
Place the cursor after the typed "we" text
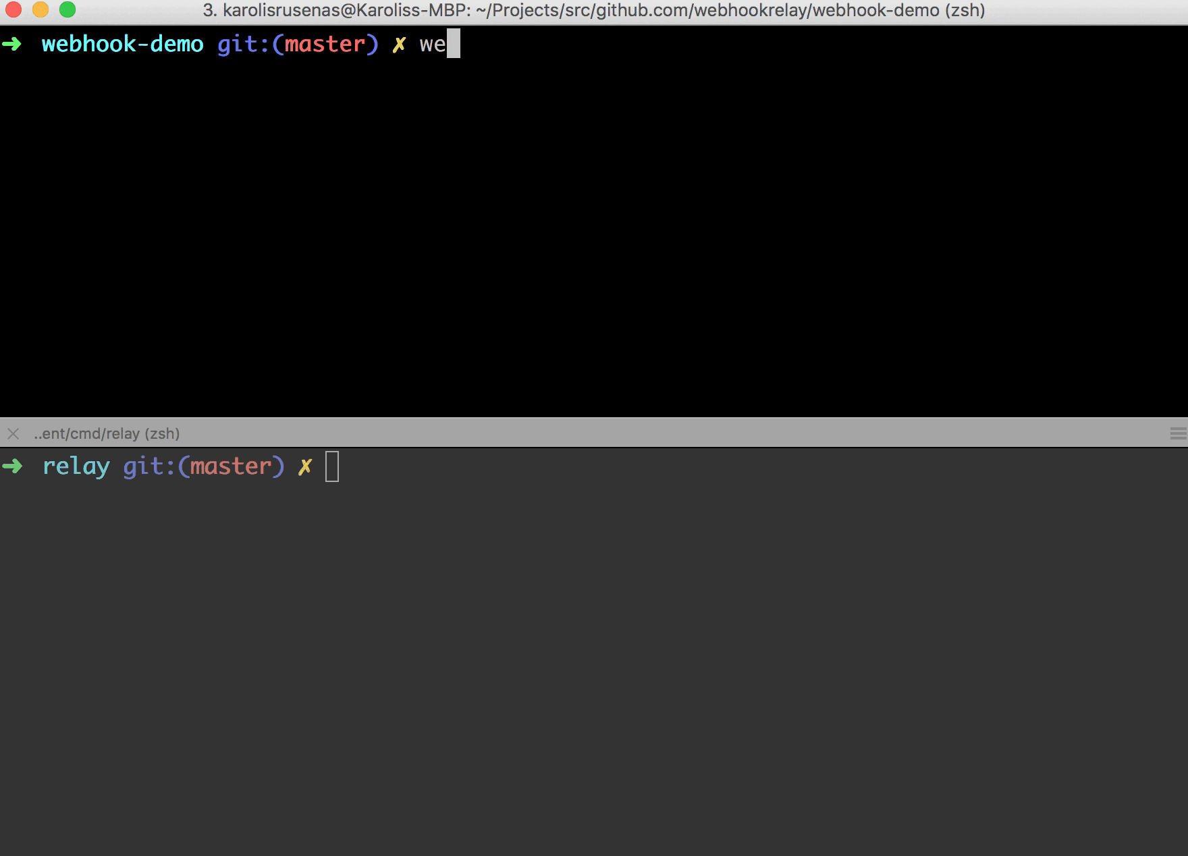[454, 43]
